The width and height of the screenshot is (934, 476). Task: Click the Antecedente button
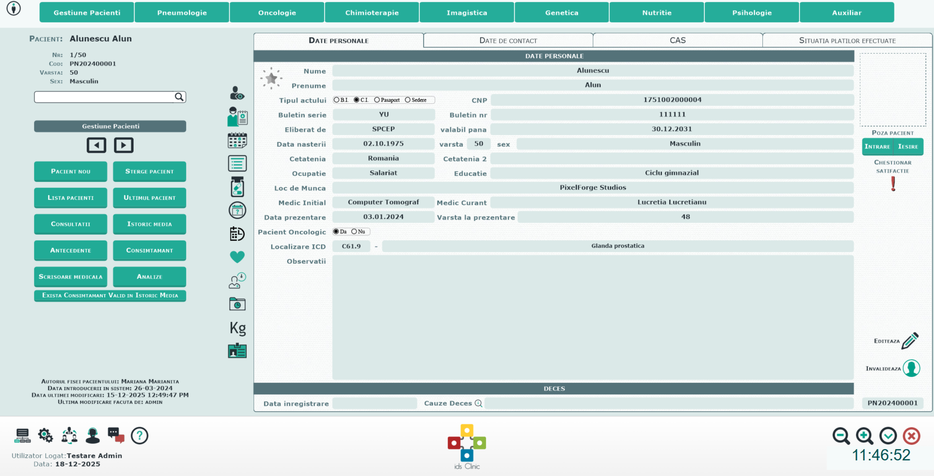(x=71, y=250)
